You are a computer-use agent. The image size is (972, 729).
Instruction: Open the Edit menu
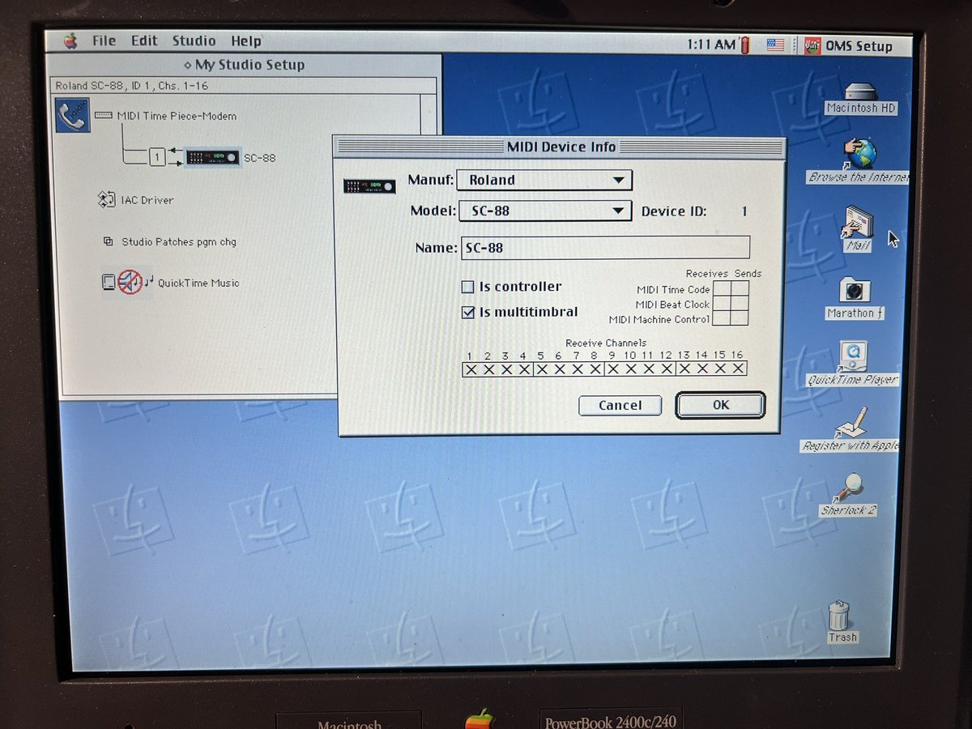(x=144, y=40)
